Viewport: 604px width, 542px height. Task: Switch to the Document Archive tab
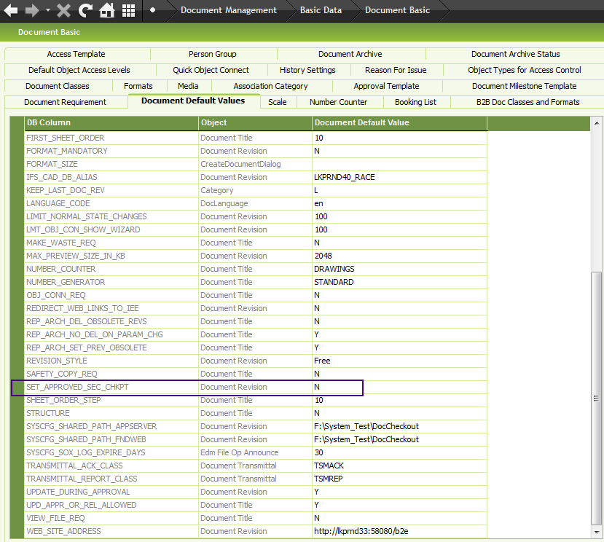point(350,54)
